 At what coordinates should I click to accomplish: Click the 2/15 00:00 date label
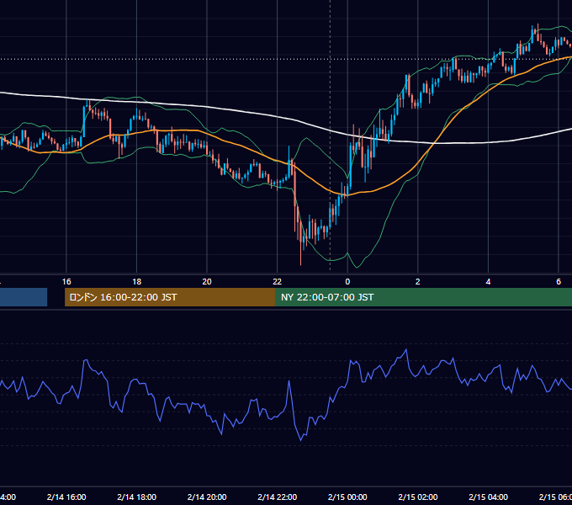click(x=347, y=497)
